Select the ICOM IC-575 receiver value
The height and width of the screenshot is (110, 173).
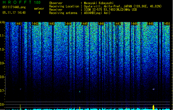click(x=110, y=10)
